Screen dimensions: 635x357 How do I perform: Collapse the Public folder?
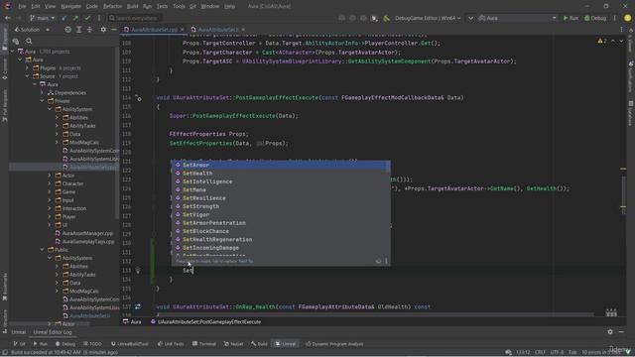click(x=42, y=250)
